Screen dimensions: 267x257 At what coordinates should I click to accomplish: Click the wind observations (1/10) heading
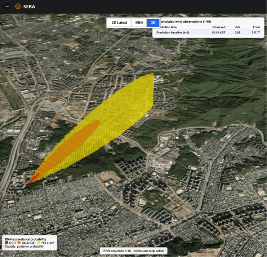pyautogui.click(x=186, y=22)
